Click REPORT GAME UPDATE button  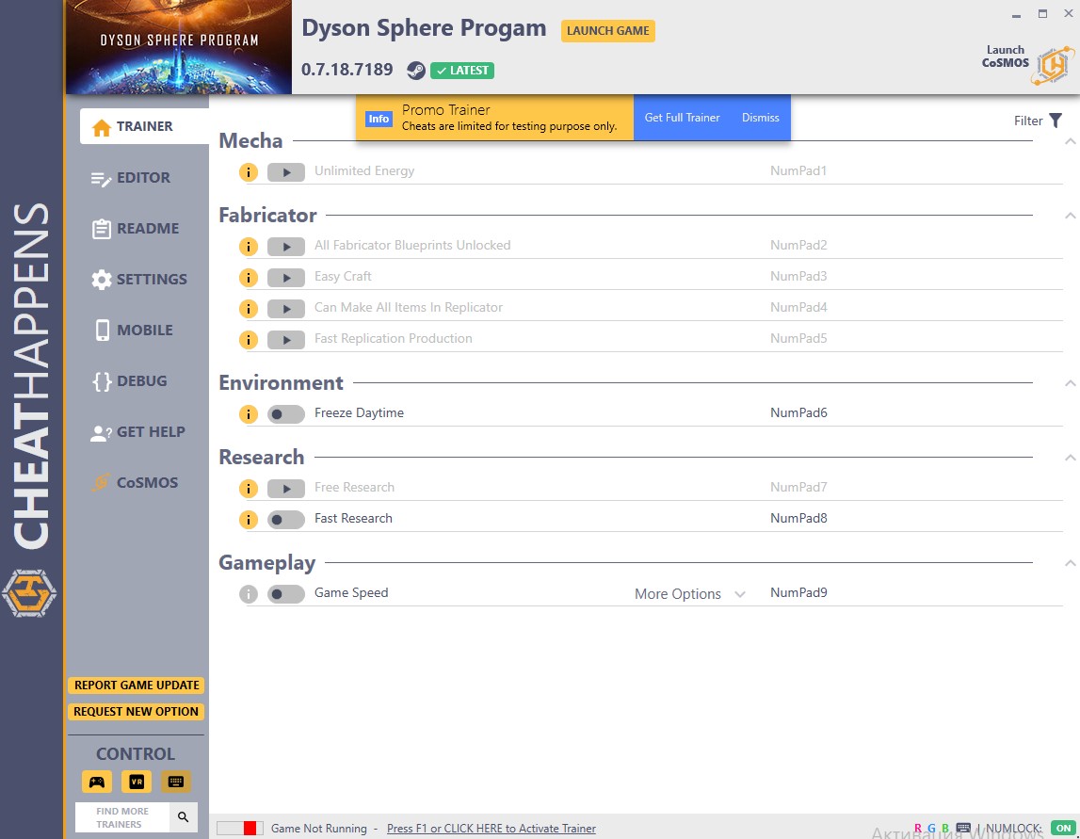(137, 686)
